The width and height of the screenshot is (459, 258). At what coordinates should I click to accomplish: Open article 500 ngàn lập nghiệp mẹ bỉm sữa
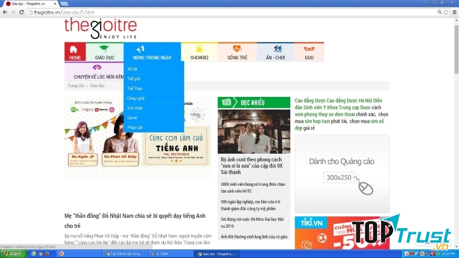(x=251, y=205)
